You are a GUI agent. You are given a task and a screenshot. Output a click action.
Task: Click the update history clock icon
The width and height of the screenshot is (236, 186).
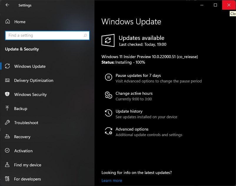pos(109,113)
